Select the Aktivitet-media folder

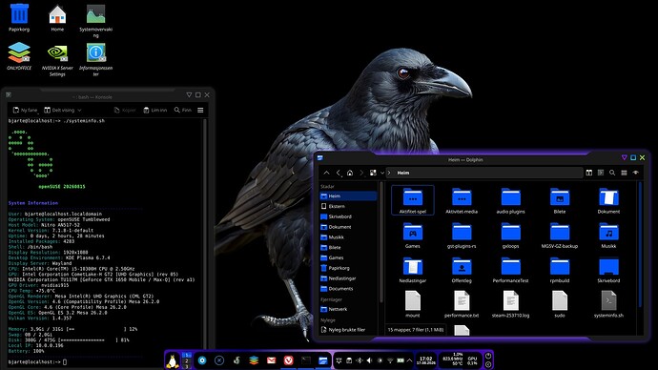pyautogui.click(x=462, y=200)
